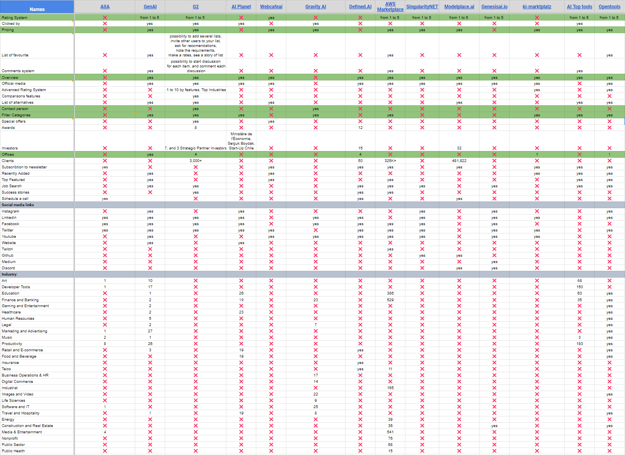The image size is (625, 455).
Task: Click the Modelplace.ai Clients cell with 481,822
Action: click(459, 161)
